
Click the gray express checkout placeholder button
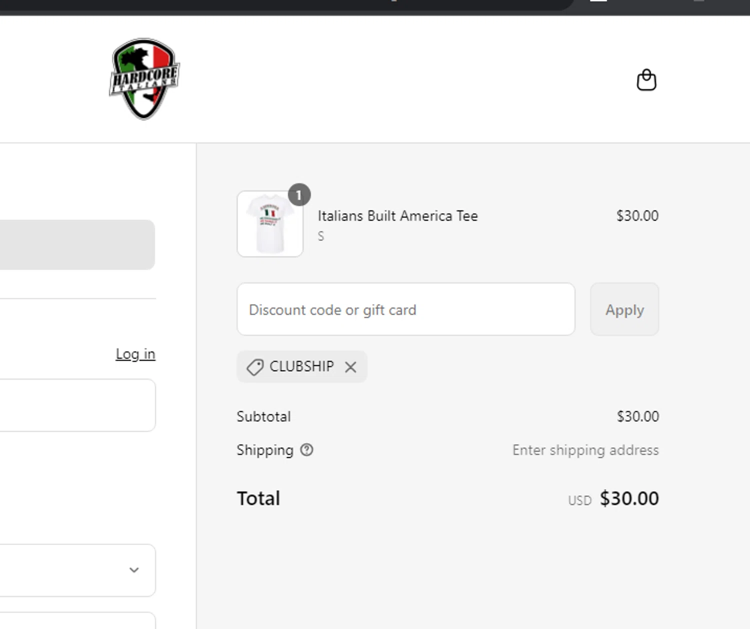point(75,245)
